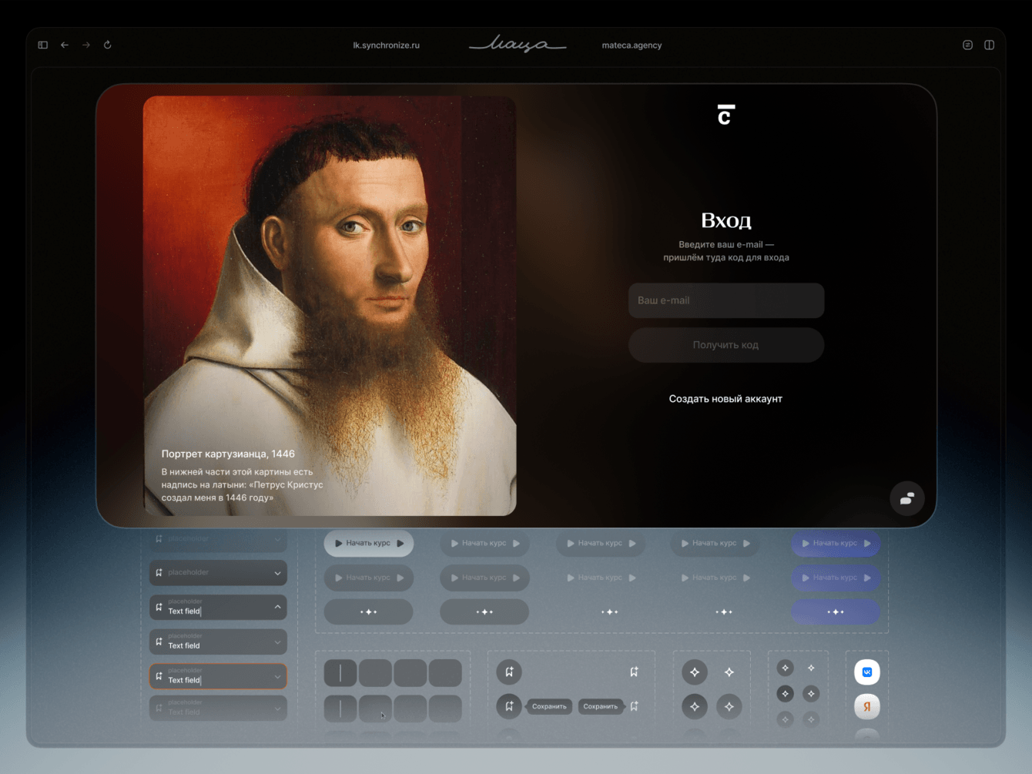Toggle the sidebar icon in the browser toolbar
Image resolution: width=1032 pixels, height=774 pixels.
pos(43,45)
